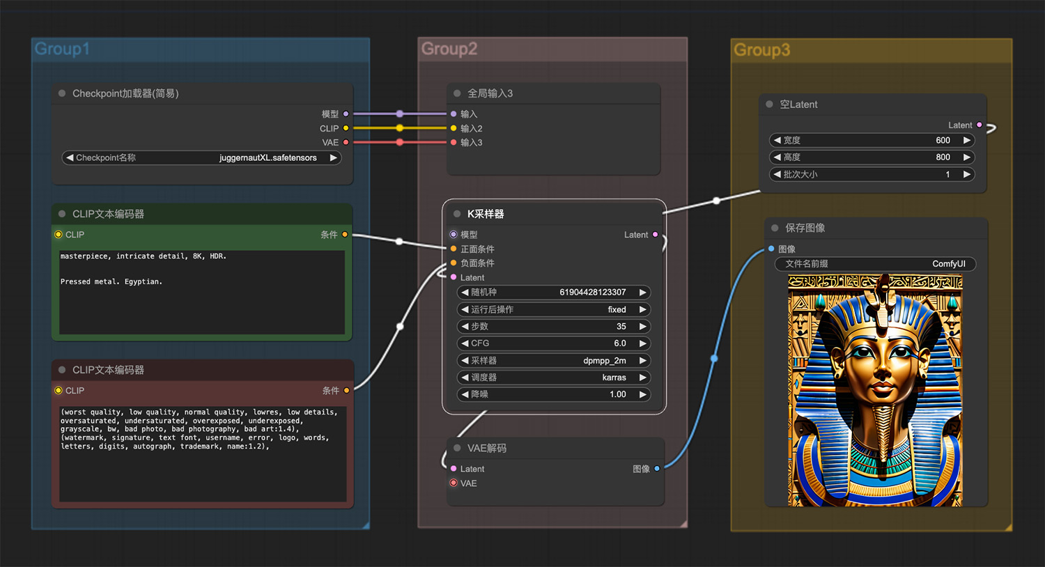The height and width of the screenshot is (567, 1045).
Task: Click the Group1 resize corner handle
Action: click(x=366, y=525)
